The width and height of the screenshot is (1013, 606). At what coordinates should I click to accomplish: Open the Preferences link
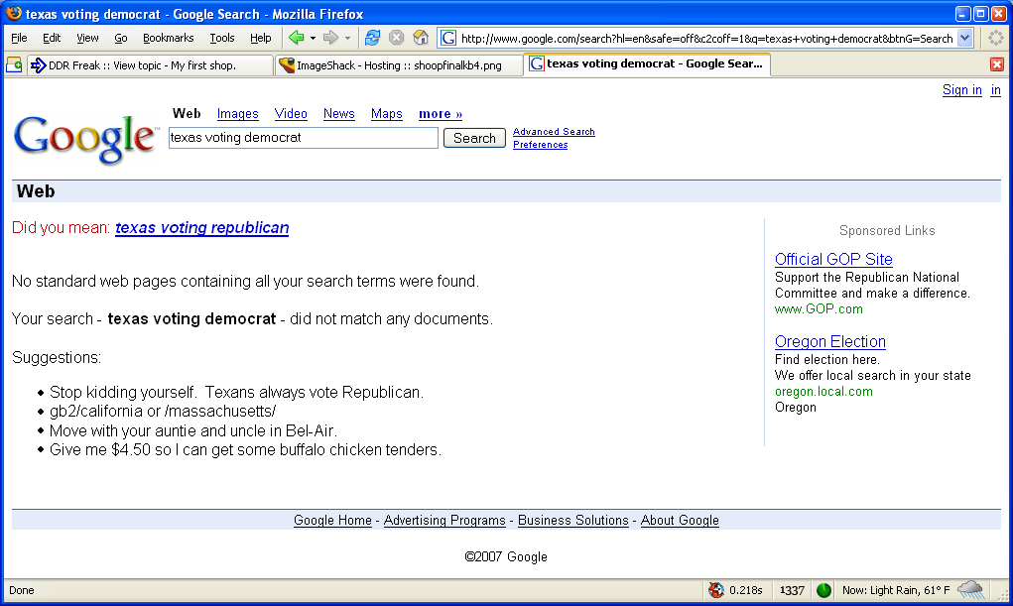pos(540,145)
